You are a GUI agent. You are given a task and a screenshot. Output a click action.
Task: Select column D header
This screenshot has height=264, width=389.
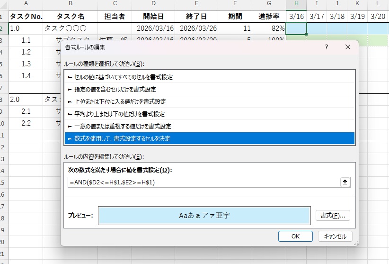click(x=154, y=4)
